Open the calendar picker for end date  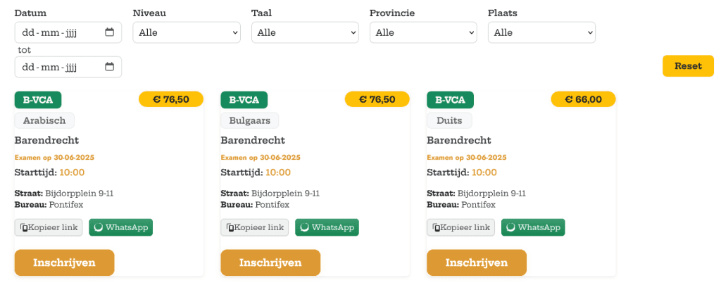[109, 67]
